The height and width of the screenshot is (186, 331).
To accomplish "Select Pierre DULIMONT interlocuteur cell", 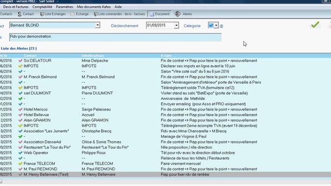I will coord(97,93).
